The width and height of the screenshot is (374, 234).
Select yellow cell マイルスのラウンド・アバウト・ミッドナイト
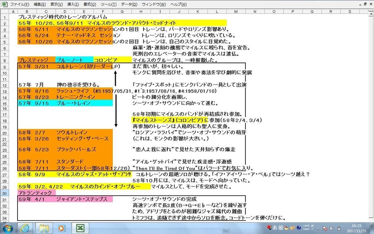click(131, 23)
